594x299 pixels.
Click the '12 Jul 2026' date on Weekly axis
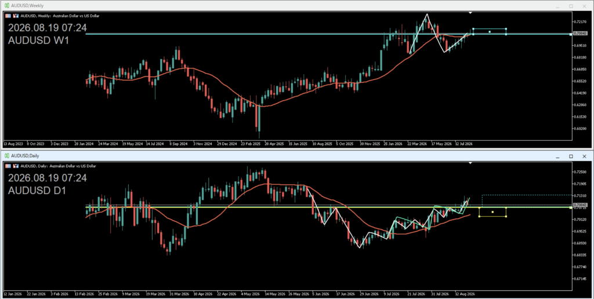(464, 144)
